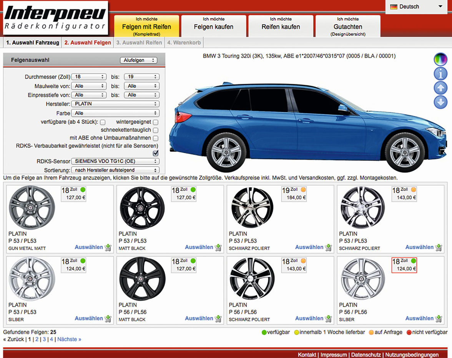
Task: Click the blue up arrow icon
Action: [440, 88]
